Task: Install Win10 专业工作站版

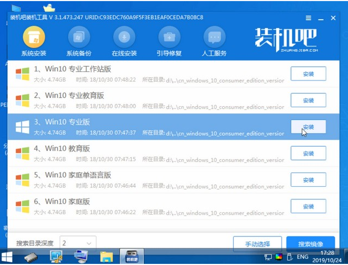Action: click(308, 74)
